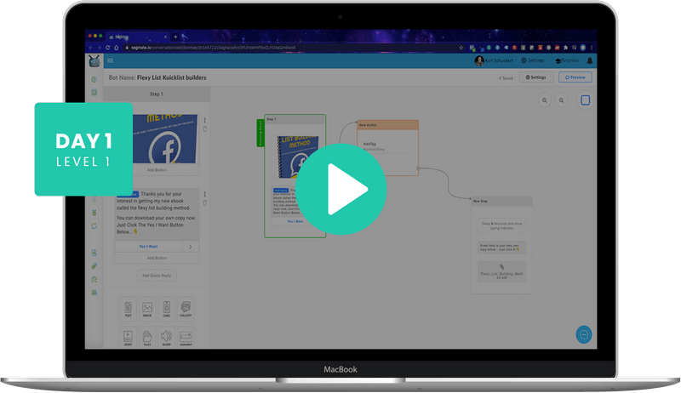Open Karl Schuckert user profile
This screenshot has height=393, width=681.
[x=494, y=60]
